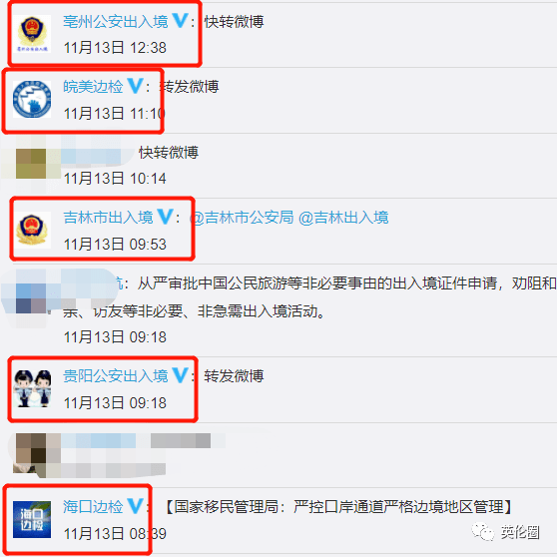Open the 皖美边检 username link

[93, 87]
